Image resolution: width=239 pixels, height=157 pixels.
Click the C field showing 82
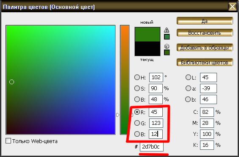pyautogui.click(x=207, y=112)
